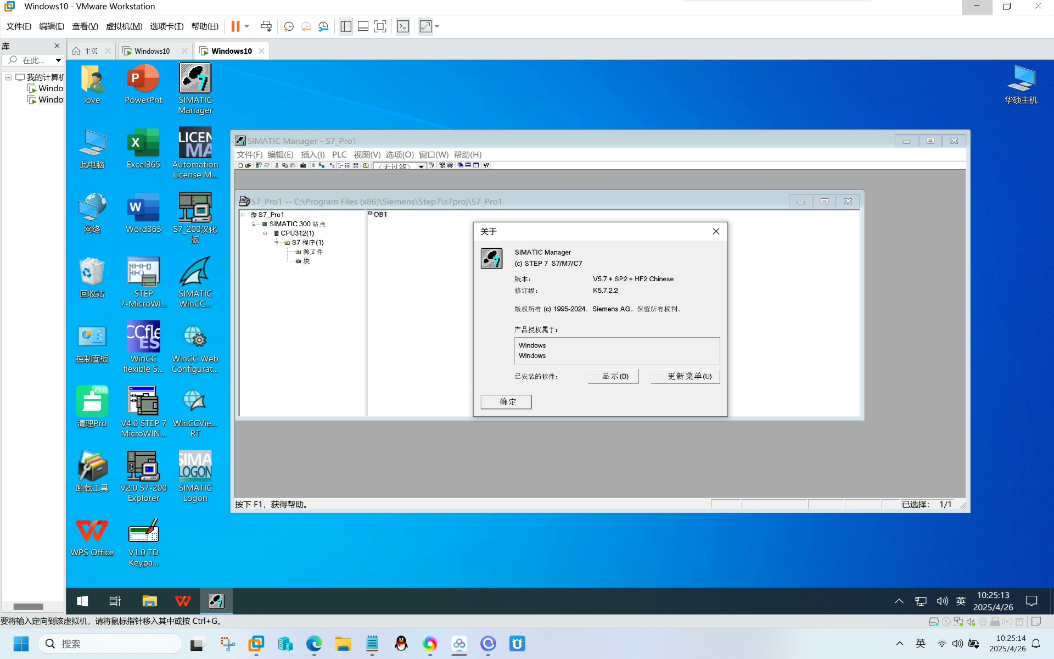This screenshot has height=659, width=1054.
Task: Open the 选项(O) menu in SIMATIC Manager
Action: tap(399, 155)
